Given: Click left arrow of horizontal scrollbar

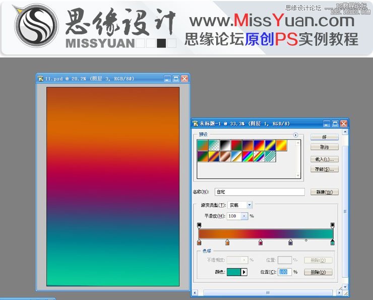Looking at the screenshot, I should click(195, 292).
